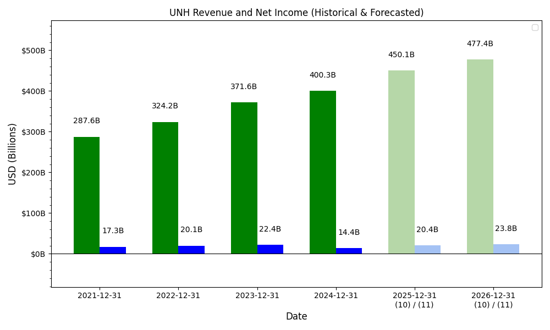Click the $400B y-axis tick label
Viewport: 550px width, 330px height.
[x=34, y=91]
